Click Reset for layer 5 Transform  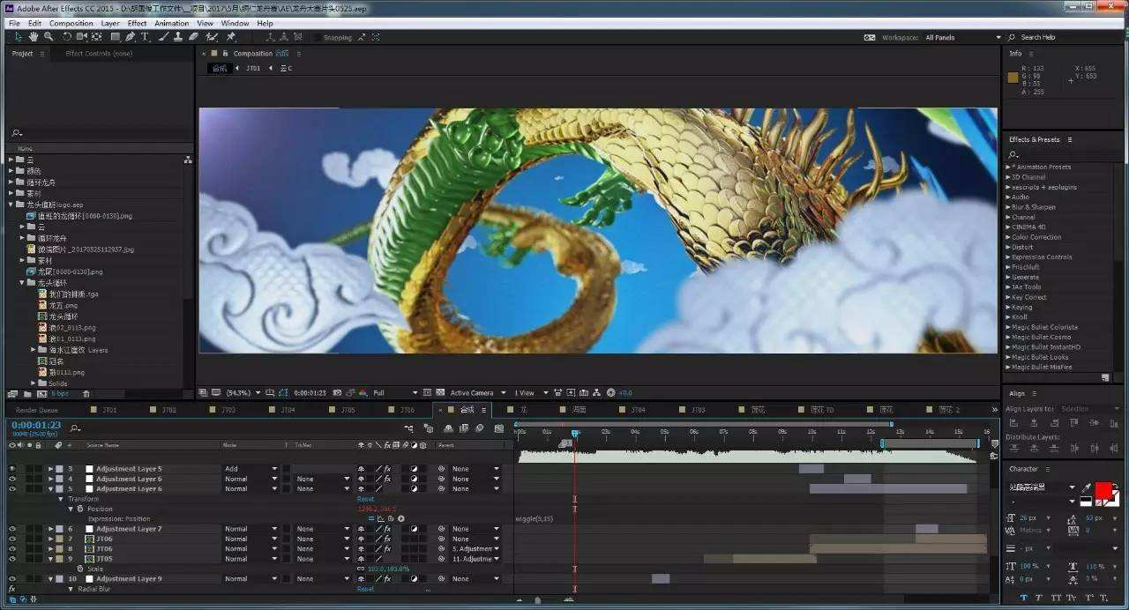coord(365,499)
